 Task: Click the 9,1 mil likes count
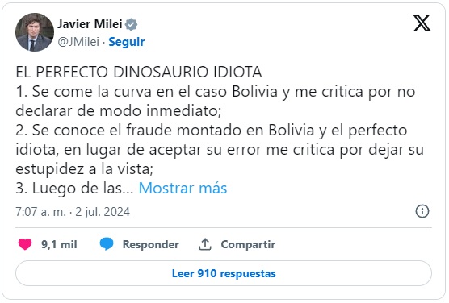(59, 244)
